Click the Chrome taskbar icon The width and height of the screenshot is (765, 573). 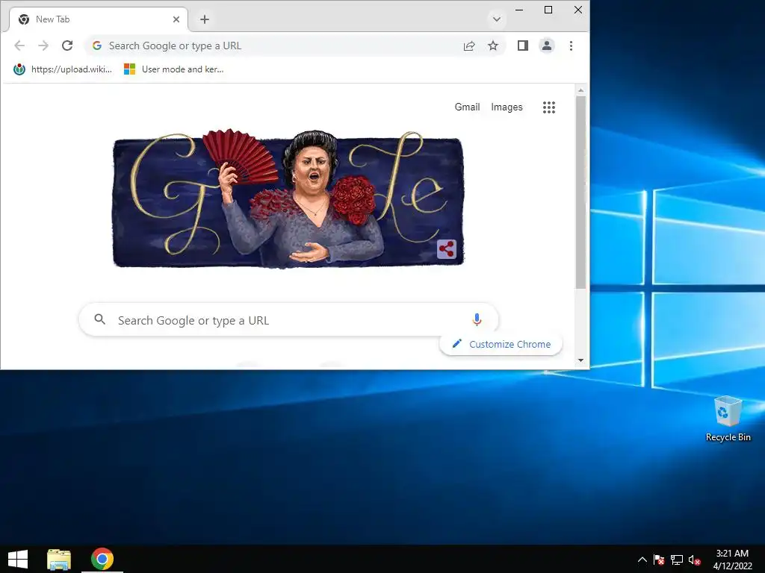pyautogui.click(x=102, y=559)
